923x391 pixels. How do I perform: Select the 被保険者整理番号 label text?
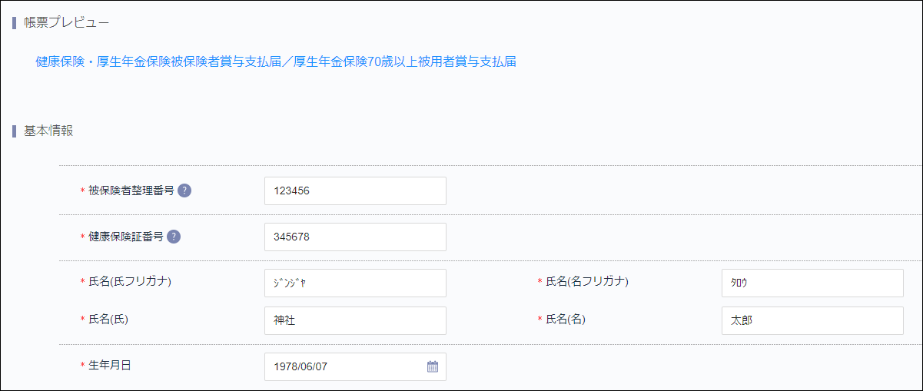[x=131, y=191]
